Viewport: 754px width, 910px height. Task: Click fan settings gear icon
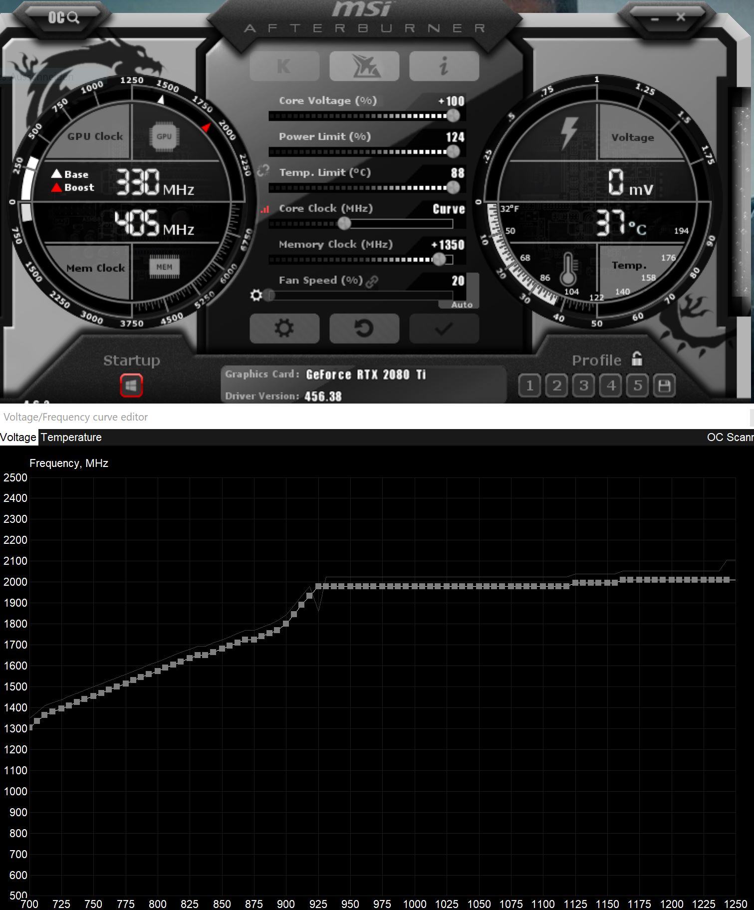256,295
